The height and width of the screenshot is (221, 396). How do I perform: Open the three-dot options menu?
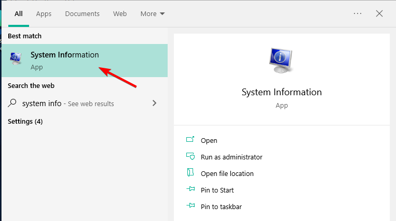pos(358,13)
